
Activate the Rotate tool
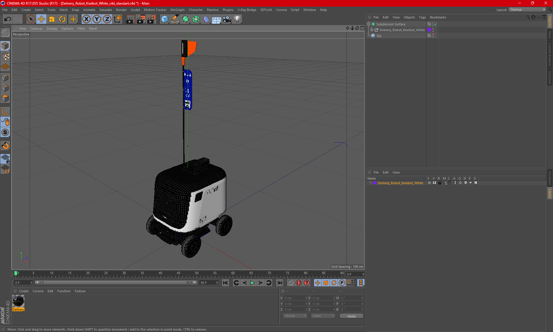62,19
